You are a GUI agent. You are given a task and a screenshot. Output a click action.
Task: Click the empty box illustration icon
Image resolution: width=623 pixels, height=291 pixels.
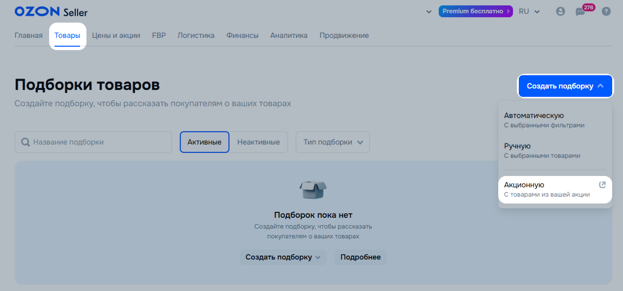click(313, 189)
